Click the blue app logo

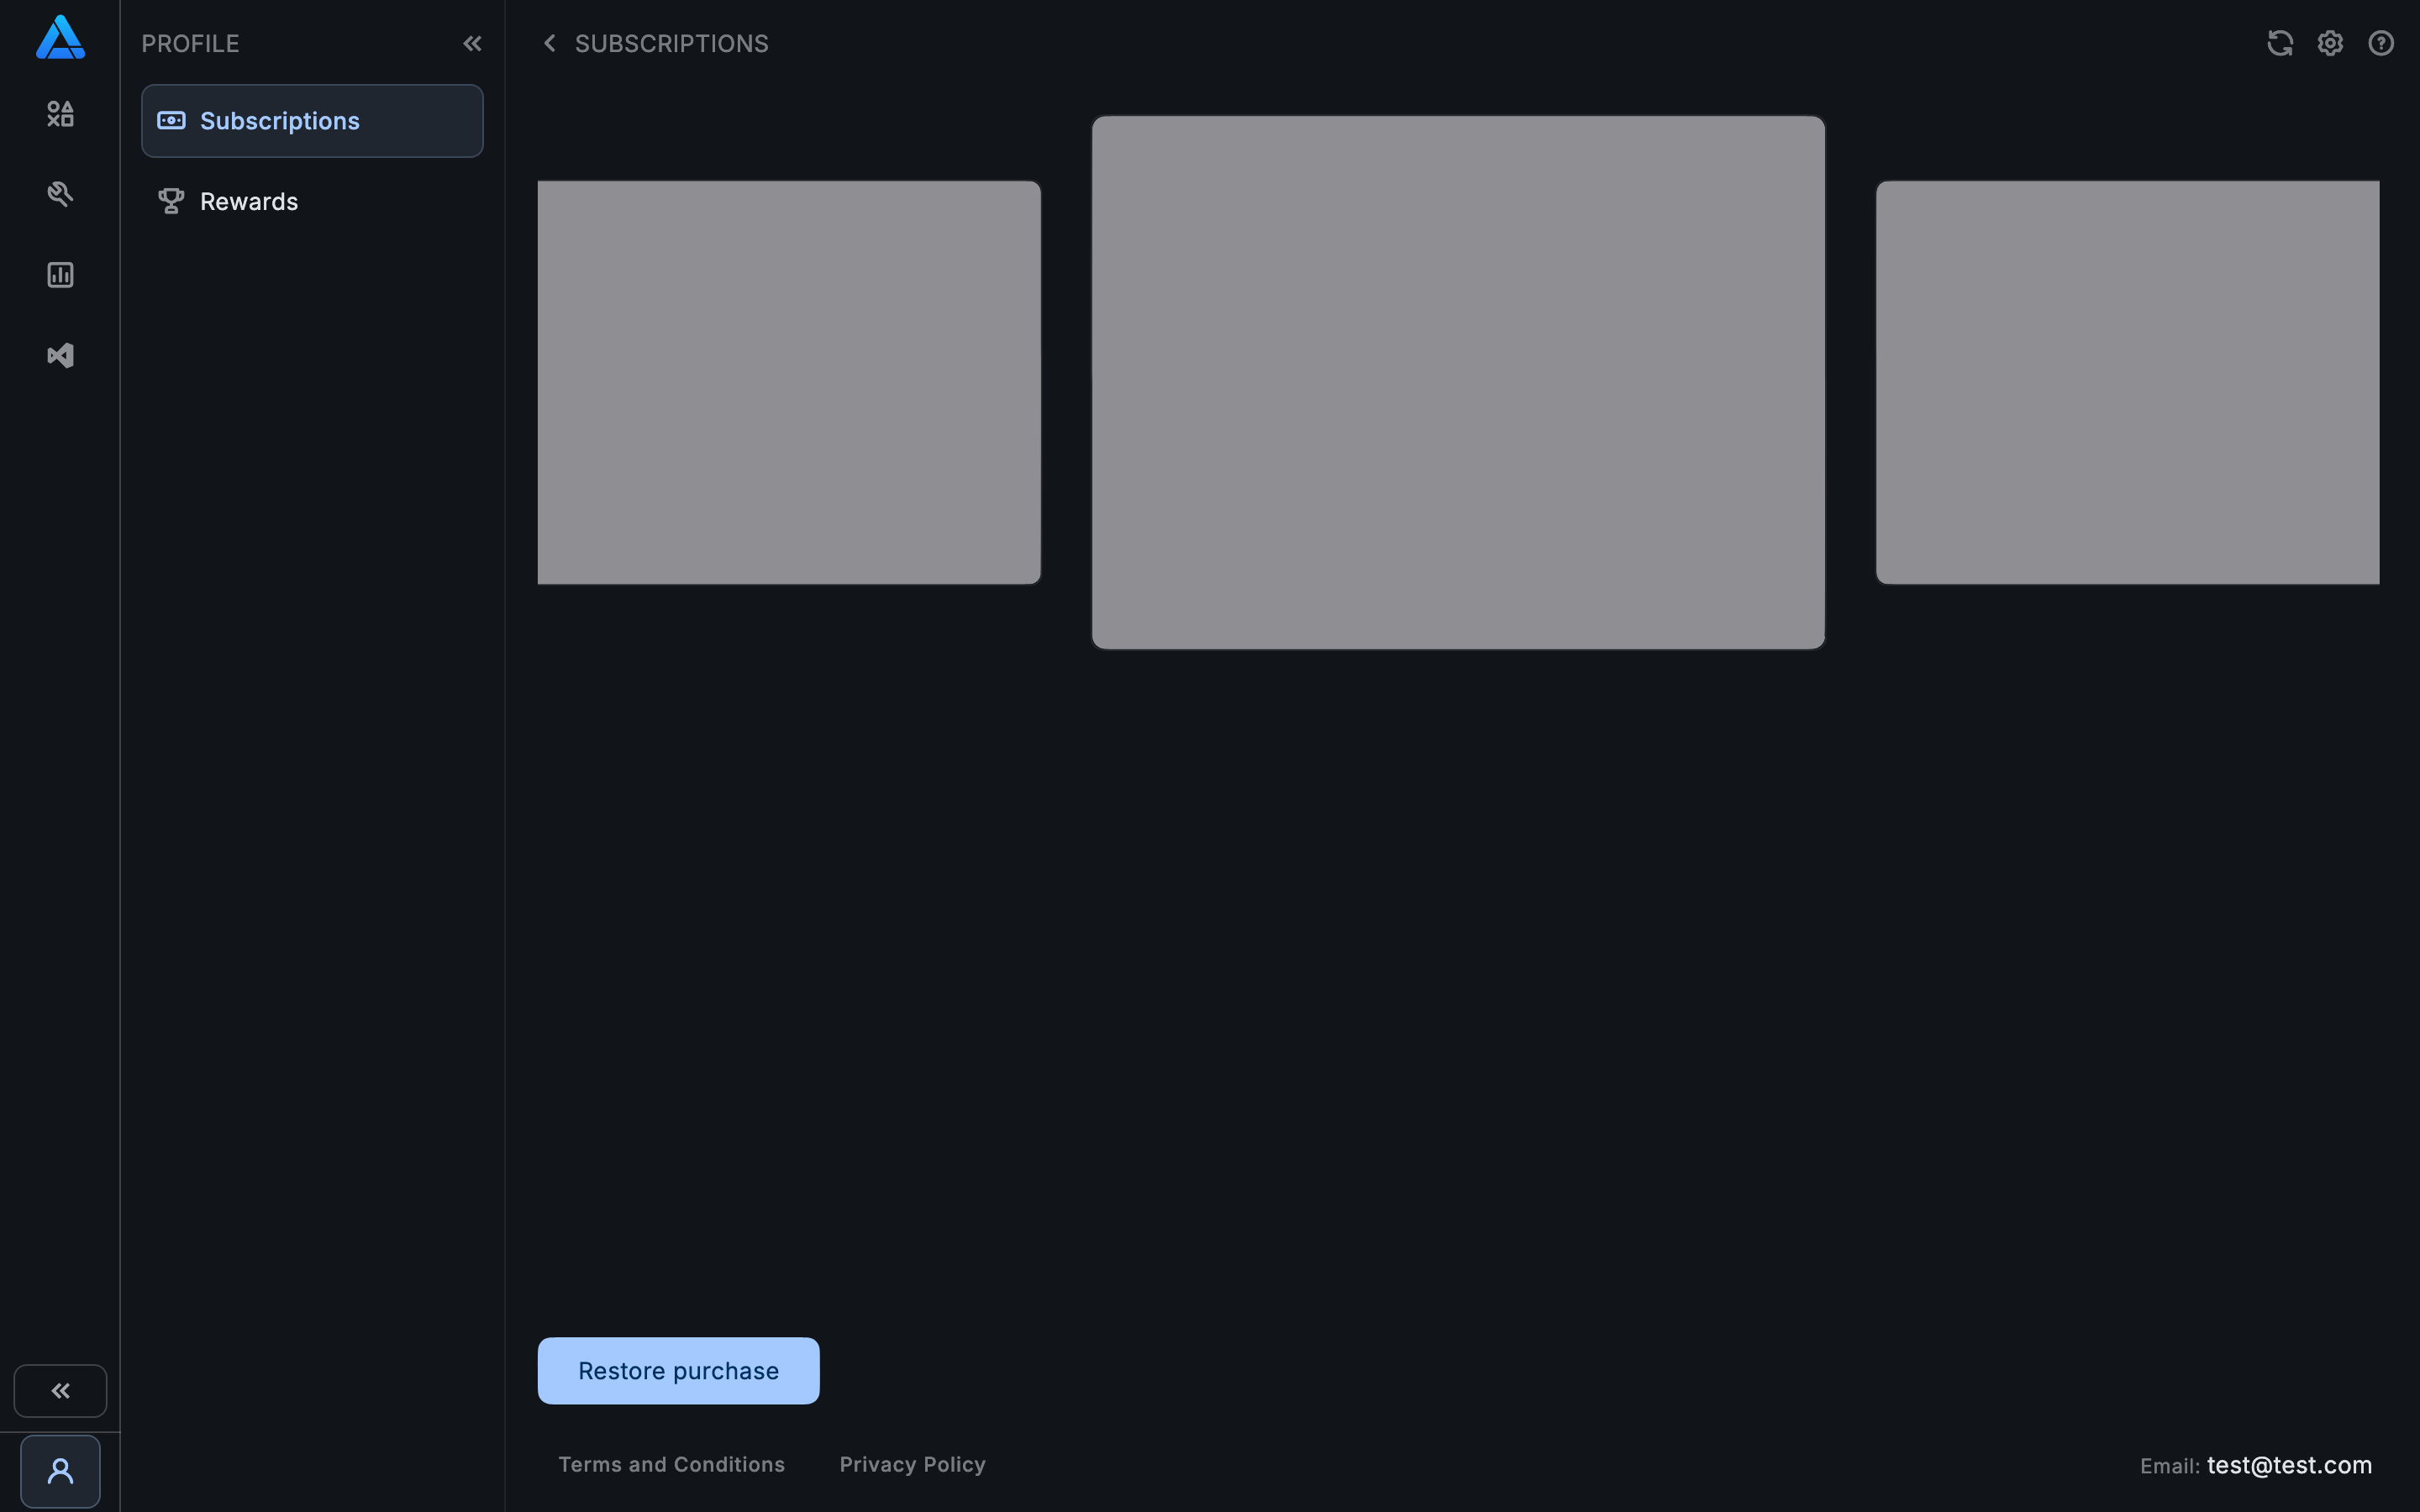[60, 38]
